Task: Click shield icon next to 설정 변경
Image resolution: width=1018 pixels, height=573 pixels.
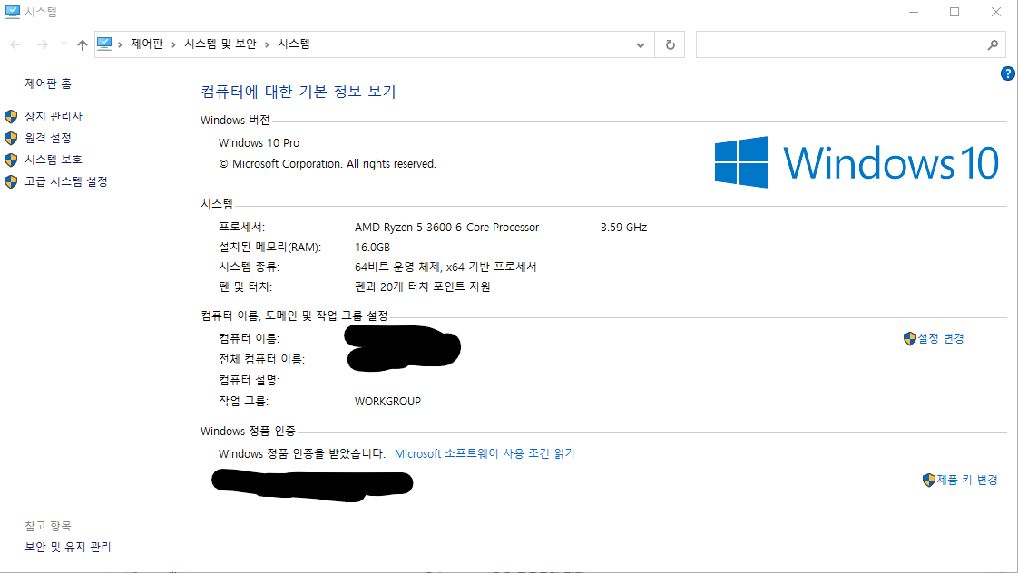Action: 910,339
